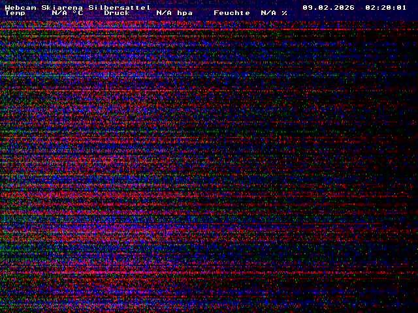Click the "N/A hpa" pressure value

(174, 13)
